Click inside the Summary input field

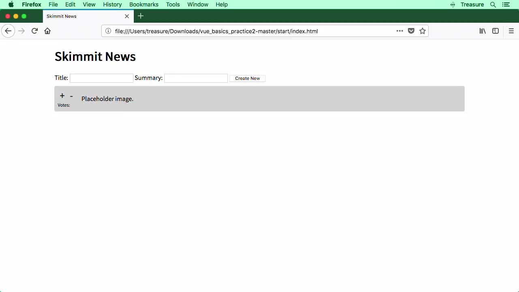coord(196,78)
